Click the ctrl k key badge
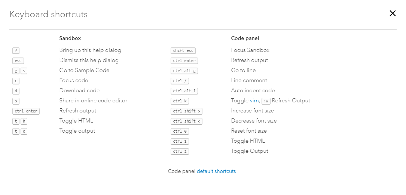Image resolution: width=406 pixels, height=195 pixels. click(x=180, y=101)
